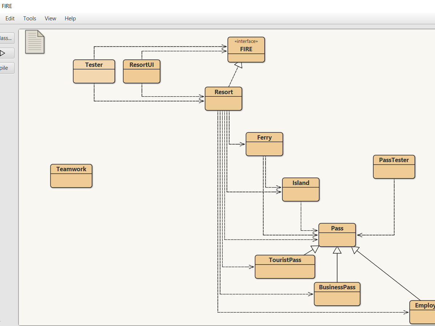Open the View menu

[x=51, y=19]
